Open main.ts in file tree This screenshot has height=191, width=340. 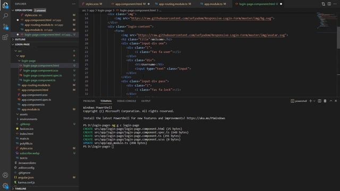24,138
